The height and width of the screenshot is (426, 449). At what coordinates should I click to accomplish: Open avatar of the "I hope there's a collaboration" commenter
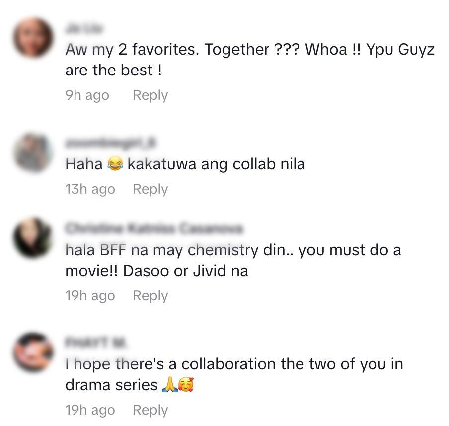coord(33,352)
